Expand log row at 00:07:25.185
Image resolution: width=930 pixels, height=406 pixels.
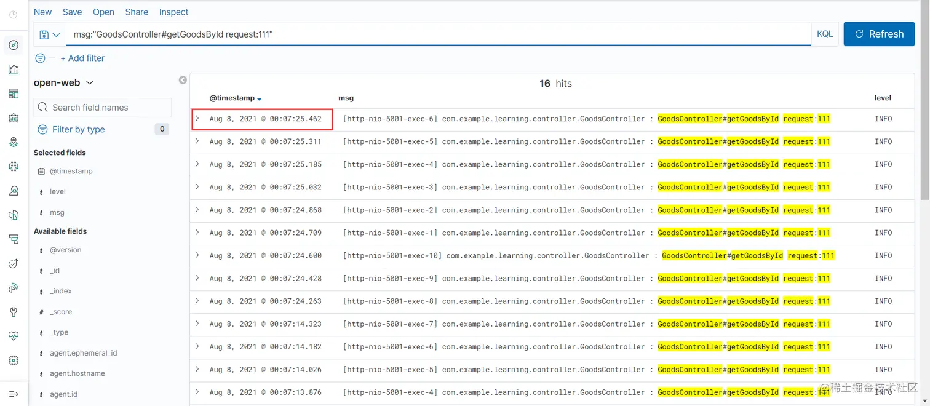pos(197,164)
